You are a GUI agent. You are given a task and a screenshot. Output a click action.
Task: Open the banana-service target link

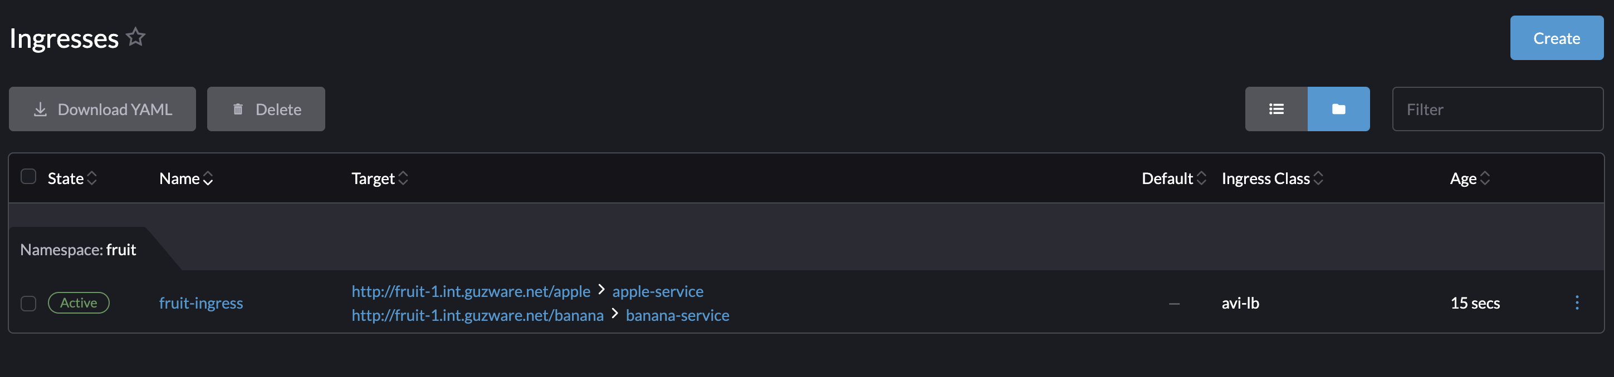677,315
